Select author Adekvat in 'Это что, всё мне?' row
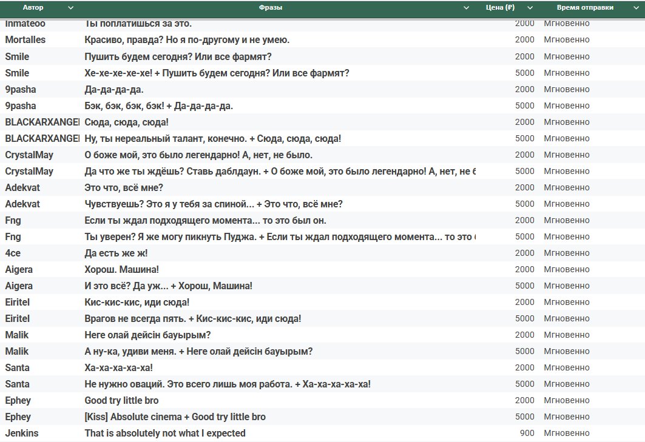The height and width of the screenshot is (442, 645). (22, 187)
